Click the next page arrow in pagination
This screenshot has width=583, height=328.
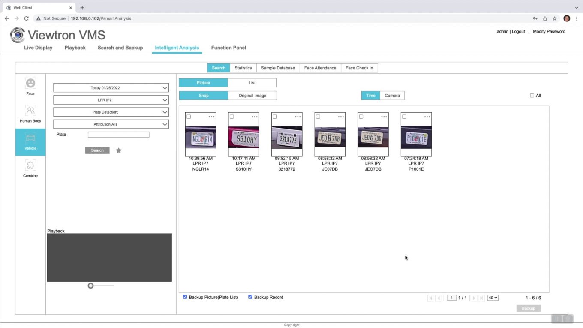click(474, 298)
